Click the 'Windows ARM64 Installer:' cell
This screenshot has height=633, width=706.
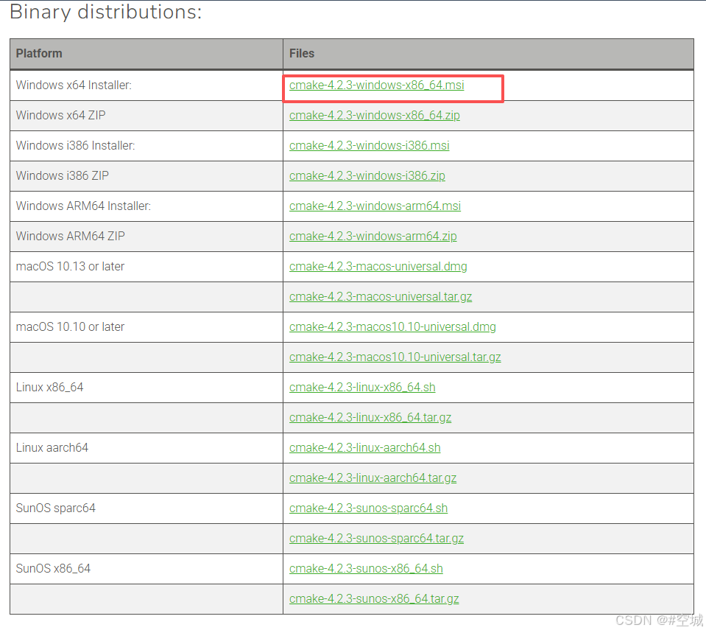pos(147,206)
